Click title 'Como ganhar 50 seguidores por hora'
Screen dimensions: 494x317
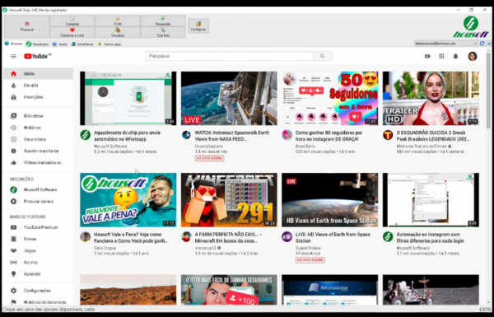(329, 136)
